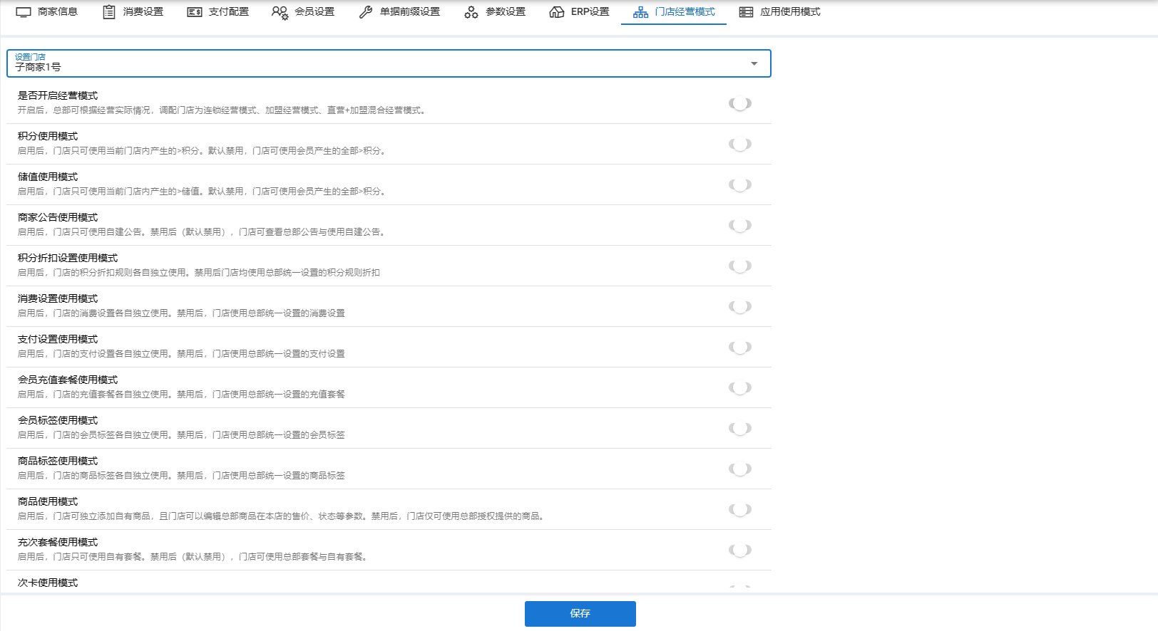
Task: Toggle 是否开启经营模式 switch
Action: click(x=740, y=103)
